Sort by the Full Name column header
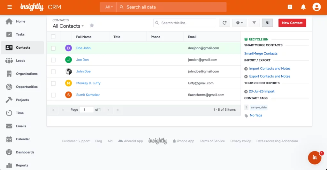This screenshot has width=327, height=170. pos(84,37)
